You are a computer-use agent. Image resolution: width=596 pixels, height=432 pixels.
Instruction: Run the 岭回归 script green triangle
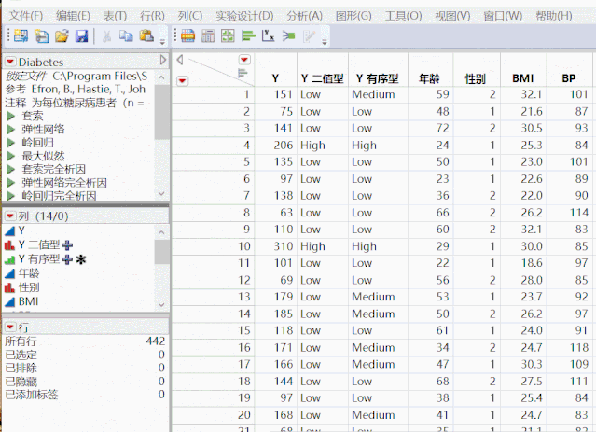pyautogui.click(x=11, y=143)
